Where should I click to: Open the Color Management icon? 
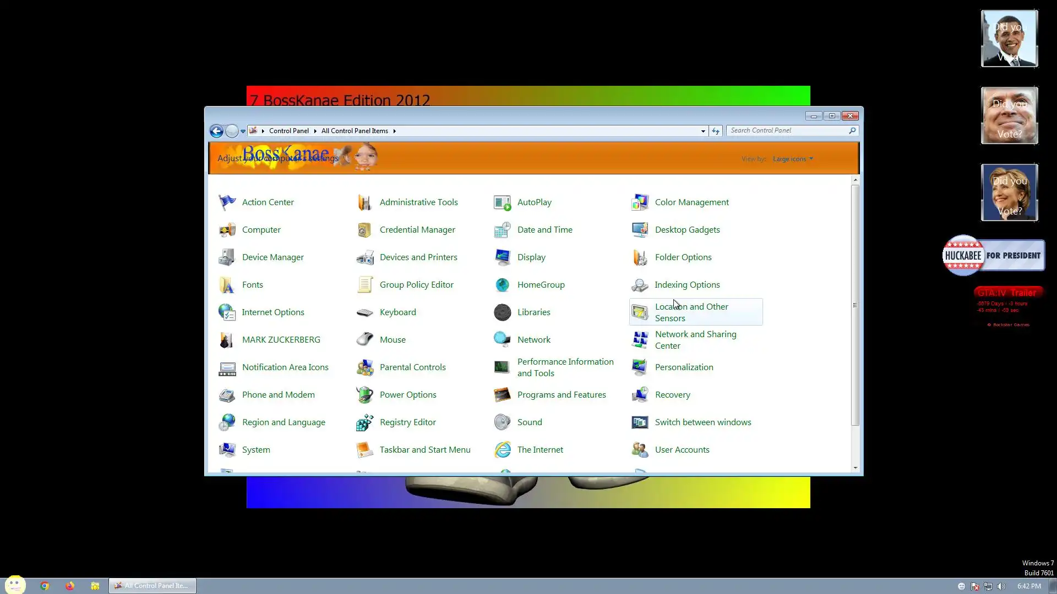click(x=640, y=202)
